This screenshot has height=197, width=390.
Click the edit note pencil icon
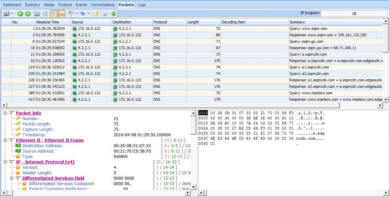tap(96, 14)
